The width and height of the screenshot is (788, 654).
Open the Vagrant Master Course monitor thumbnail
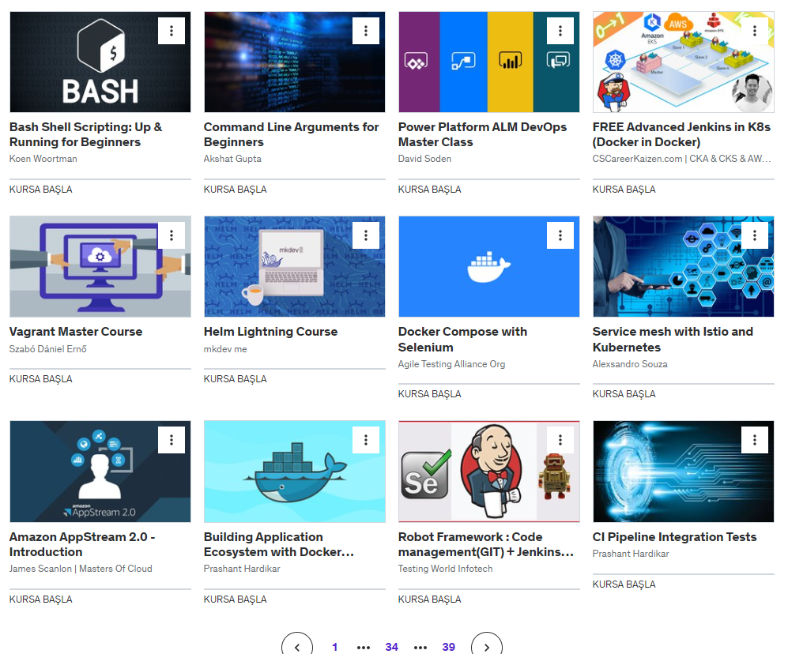[x=100, y=267]
